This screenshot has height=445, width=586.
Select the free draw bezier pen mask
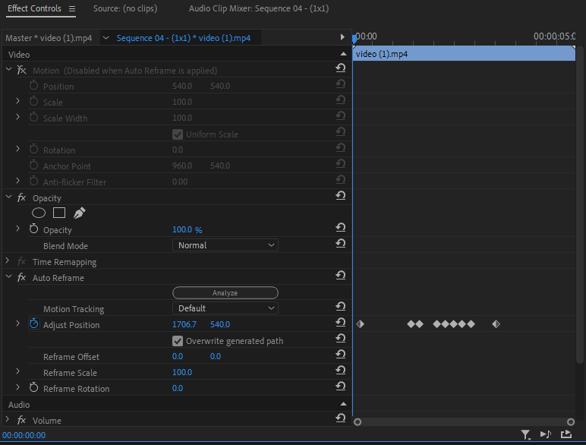(79, 213)
